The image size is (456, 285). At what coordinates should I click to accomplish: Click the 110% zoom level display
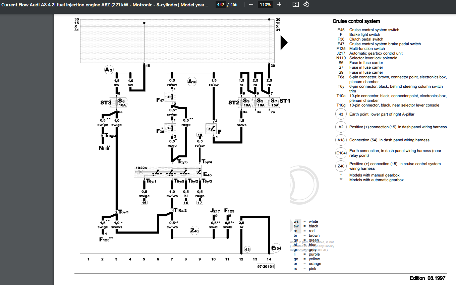265,4
